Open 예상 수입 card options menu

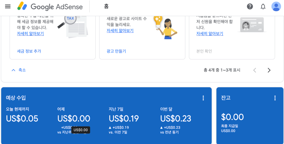point(203,98)
